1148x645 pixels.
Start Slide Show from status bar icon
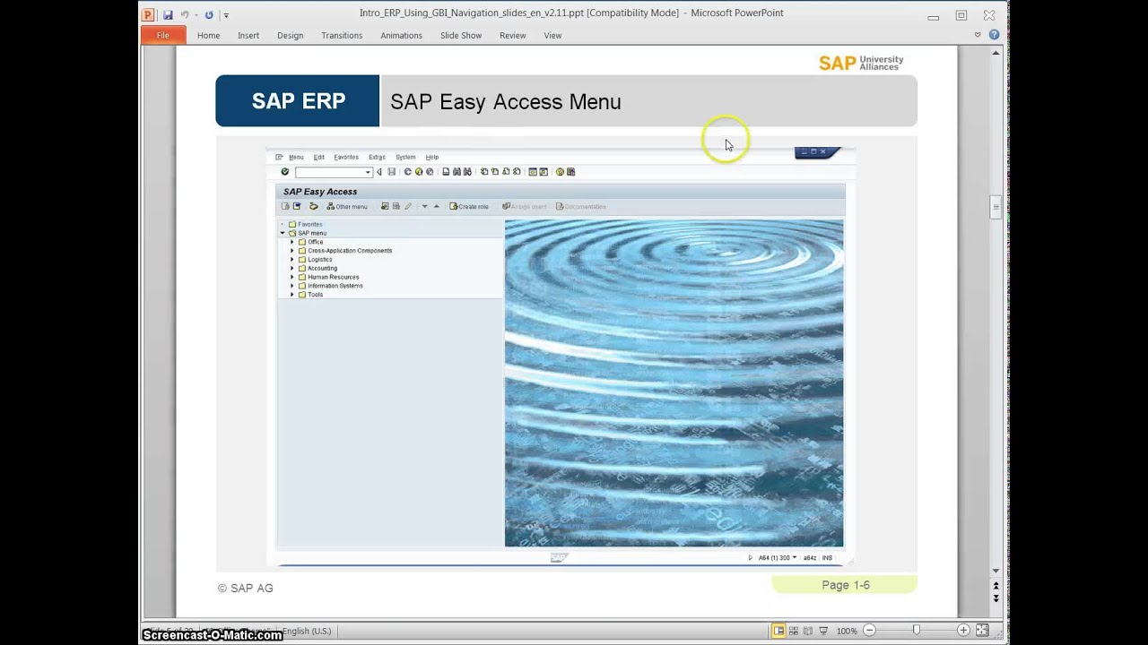click(x=823, y=631)
